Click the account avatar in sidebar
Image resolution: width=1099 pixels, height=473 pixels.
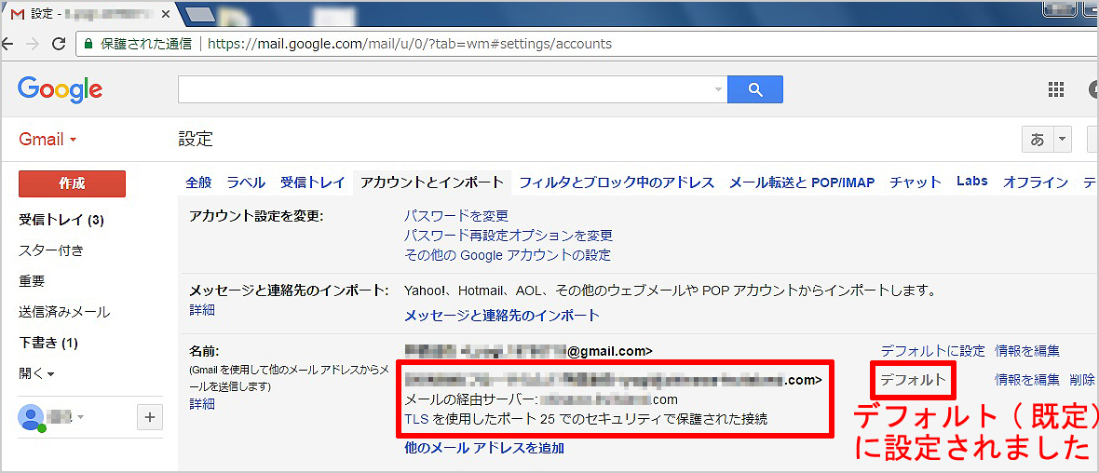click(x=32, y=417)
